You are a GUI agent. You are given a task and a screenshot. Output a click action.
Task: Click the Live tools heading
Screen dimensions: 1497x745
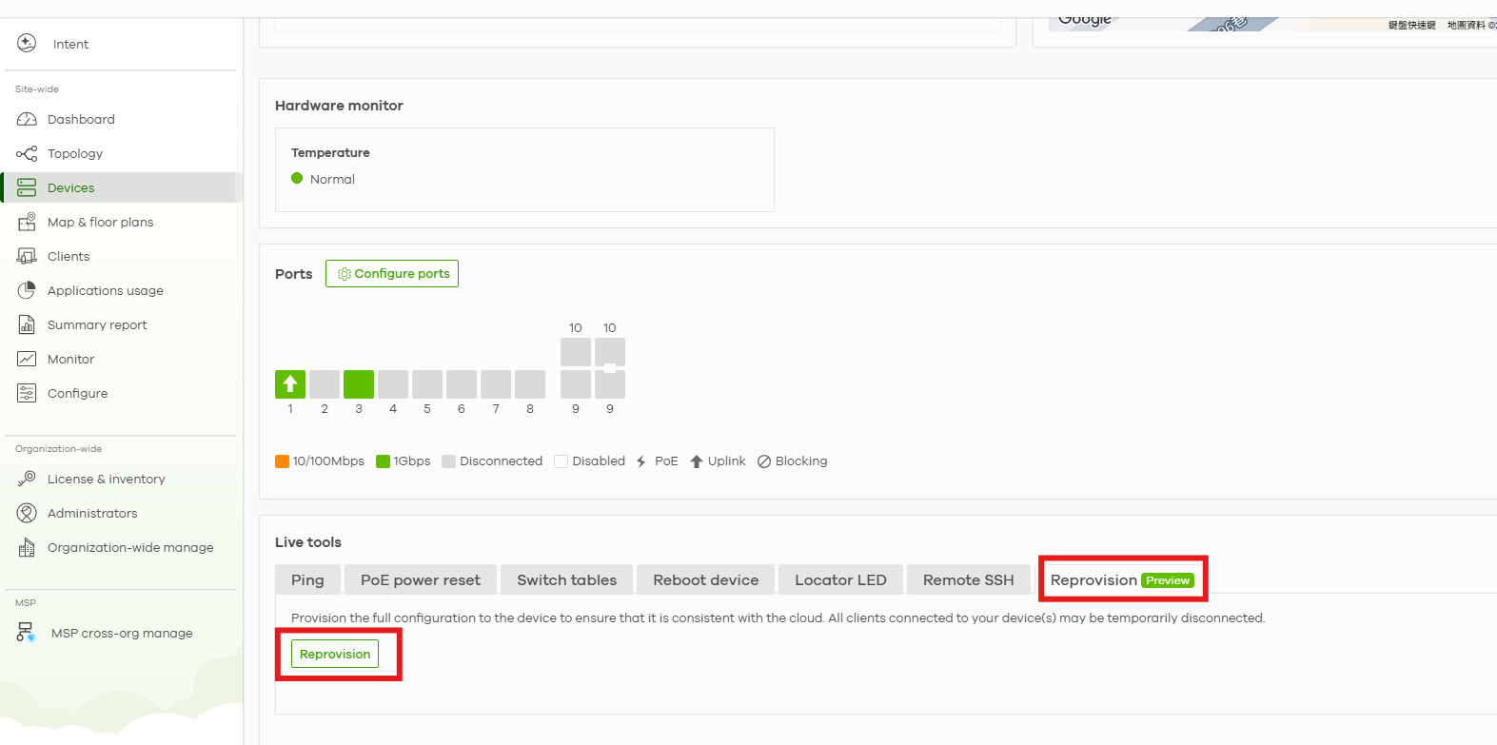308,542
